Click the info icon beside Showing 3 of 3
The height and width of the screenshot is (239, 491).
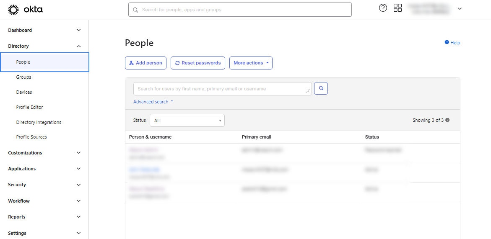coord(447,120)
